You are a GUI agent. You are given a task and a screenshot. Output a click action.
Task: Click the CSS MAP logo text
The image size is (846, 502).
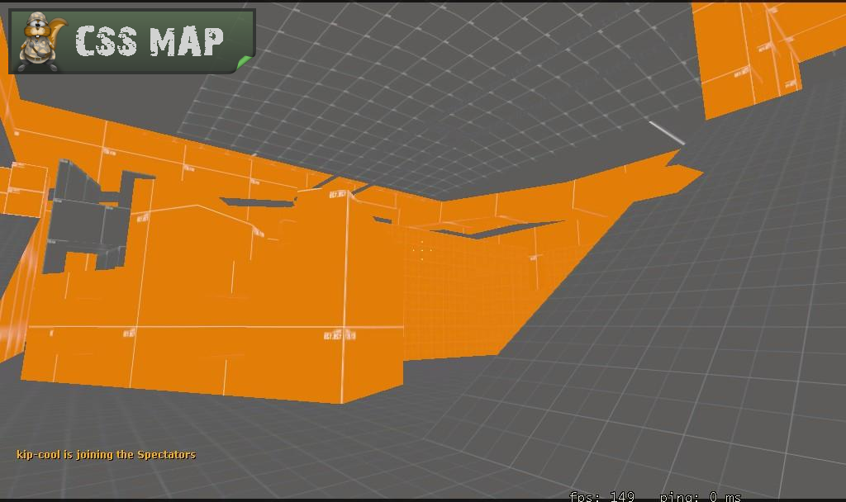[150, 41]
